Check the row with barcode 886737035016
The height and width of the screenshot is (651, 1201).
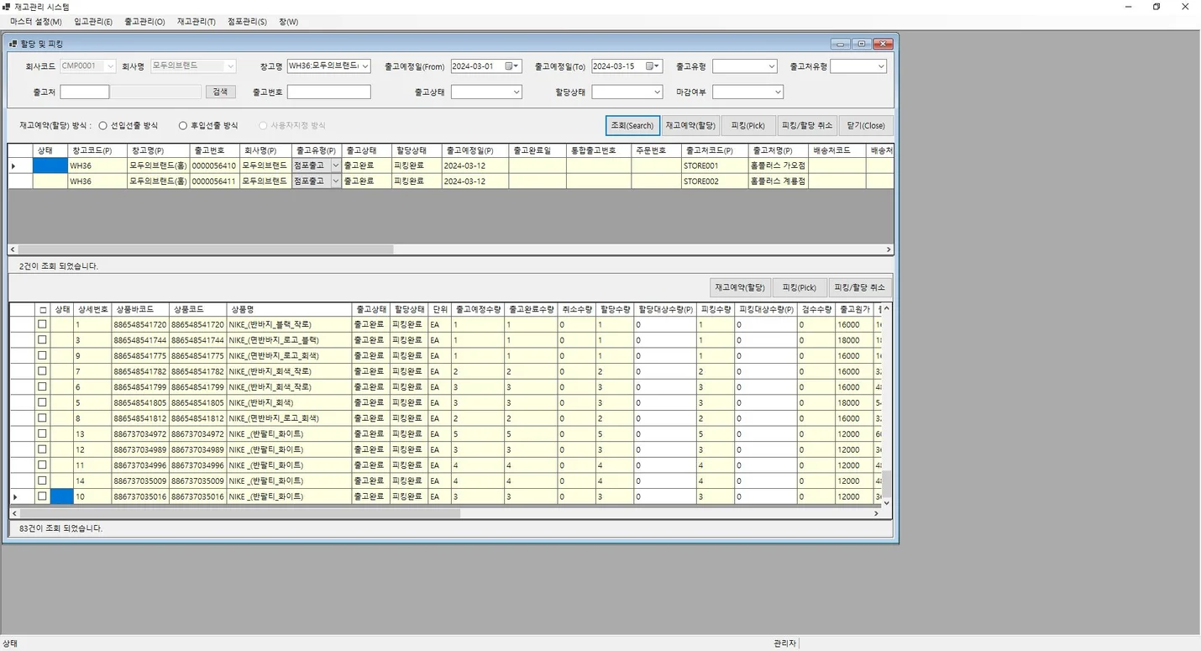tap(42, 496)
